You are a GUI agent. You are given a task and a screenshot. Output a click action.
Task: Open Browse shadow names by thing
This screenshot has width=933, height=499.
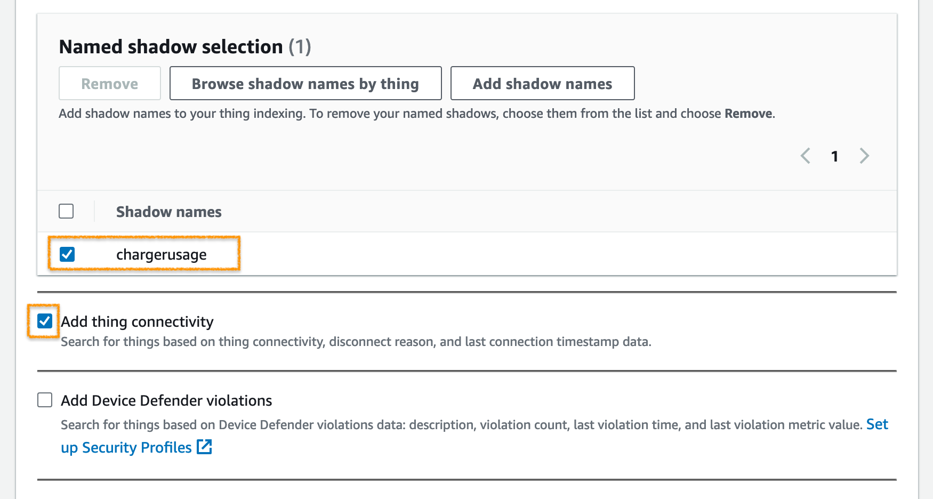pyautogui.click(x=305, y=84)
